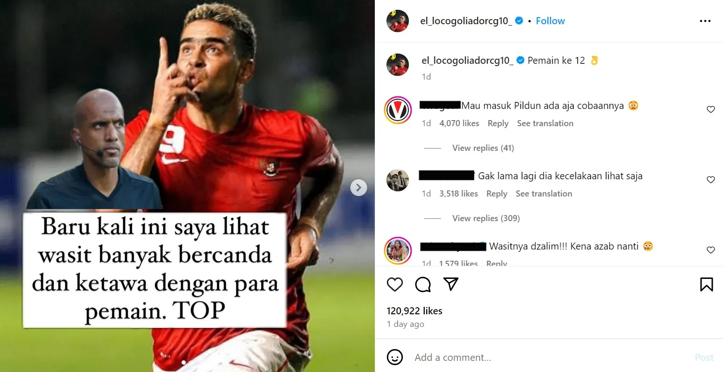Save post with the bookmark icon

point(707,284)
